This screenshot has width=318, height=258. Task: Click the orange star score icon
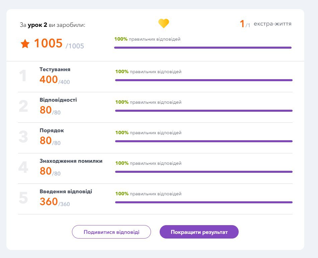tap(25, 44)
